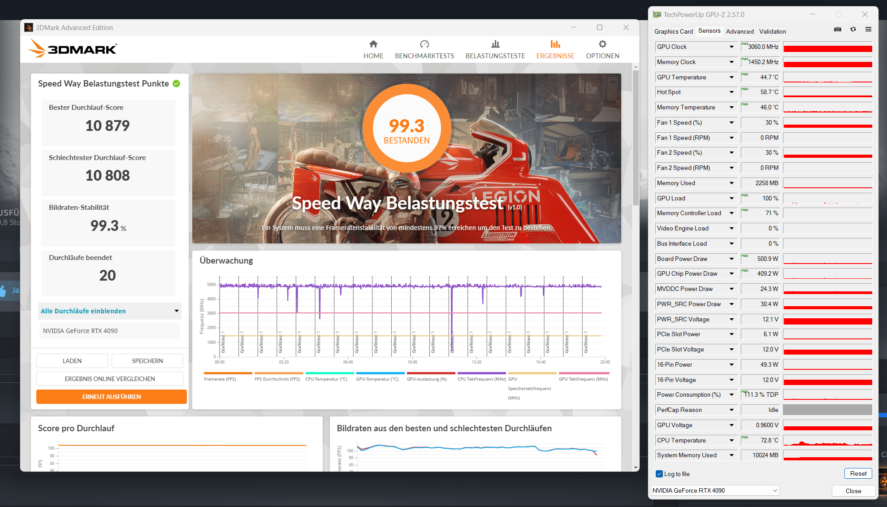Open the HOME tab in 3DMark

coord(373,50)
